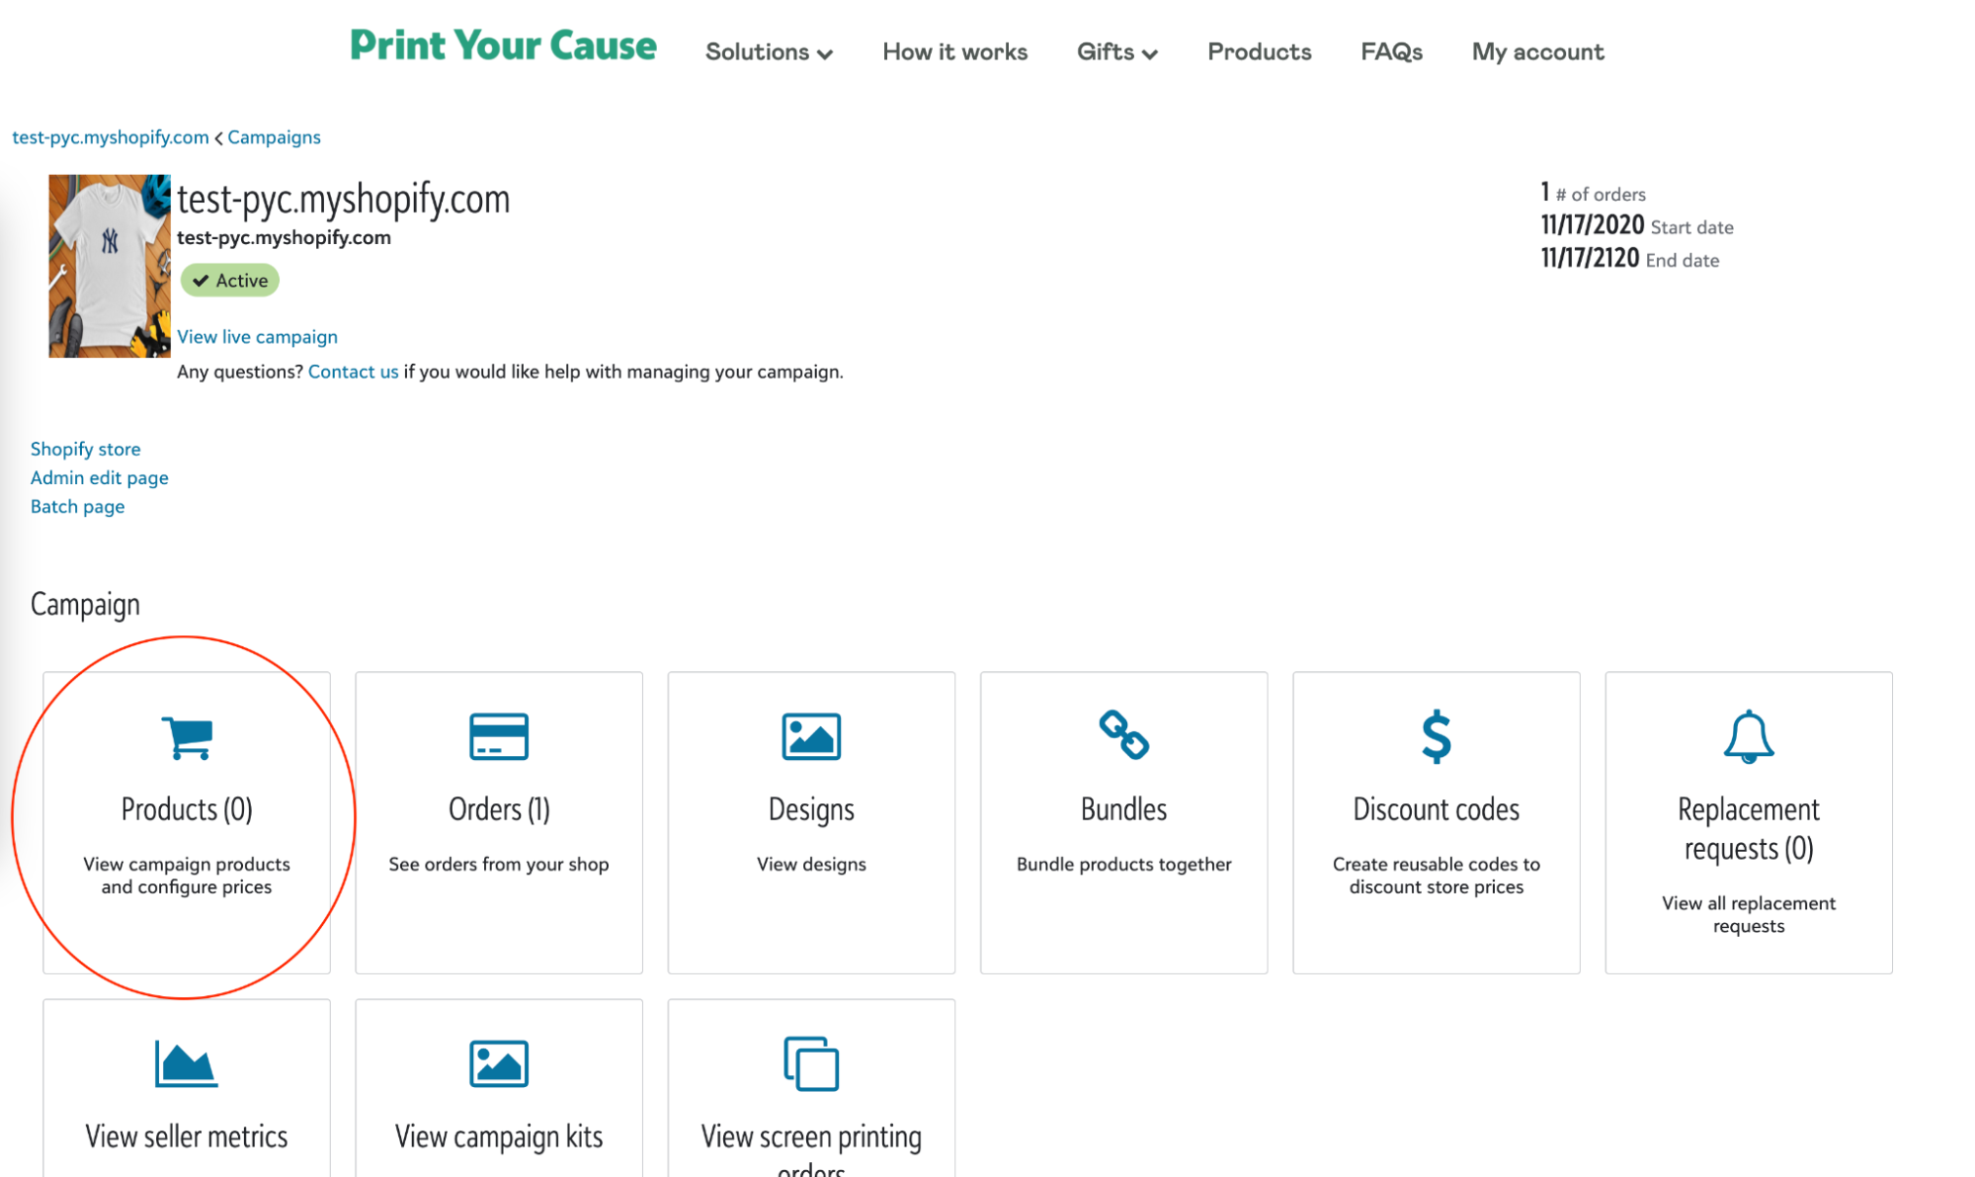
Task: Expand the Gifts dropdown menu
Action: 1116,52
